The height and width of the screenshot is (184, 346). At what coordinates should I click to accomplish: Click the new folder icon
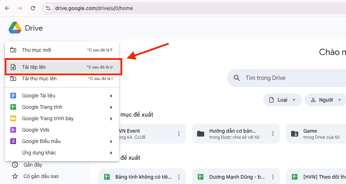point(13,50)
